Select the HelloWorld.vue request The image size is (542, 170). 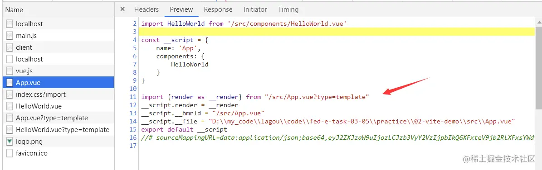[59, 106]
